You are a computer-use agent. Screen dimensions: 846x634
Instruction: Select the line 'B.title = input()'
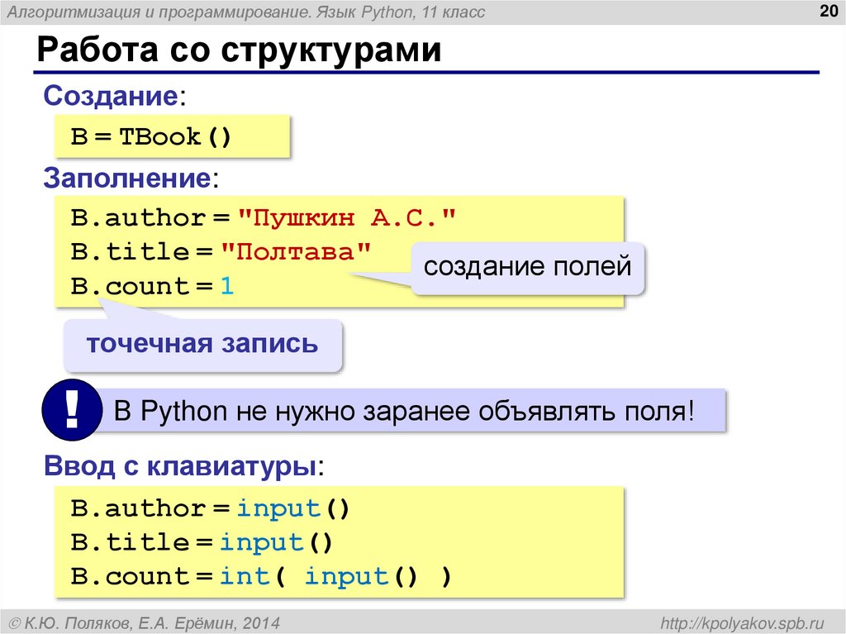[x=201, y=541]
